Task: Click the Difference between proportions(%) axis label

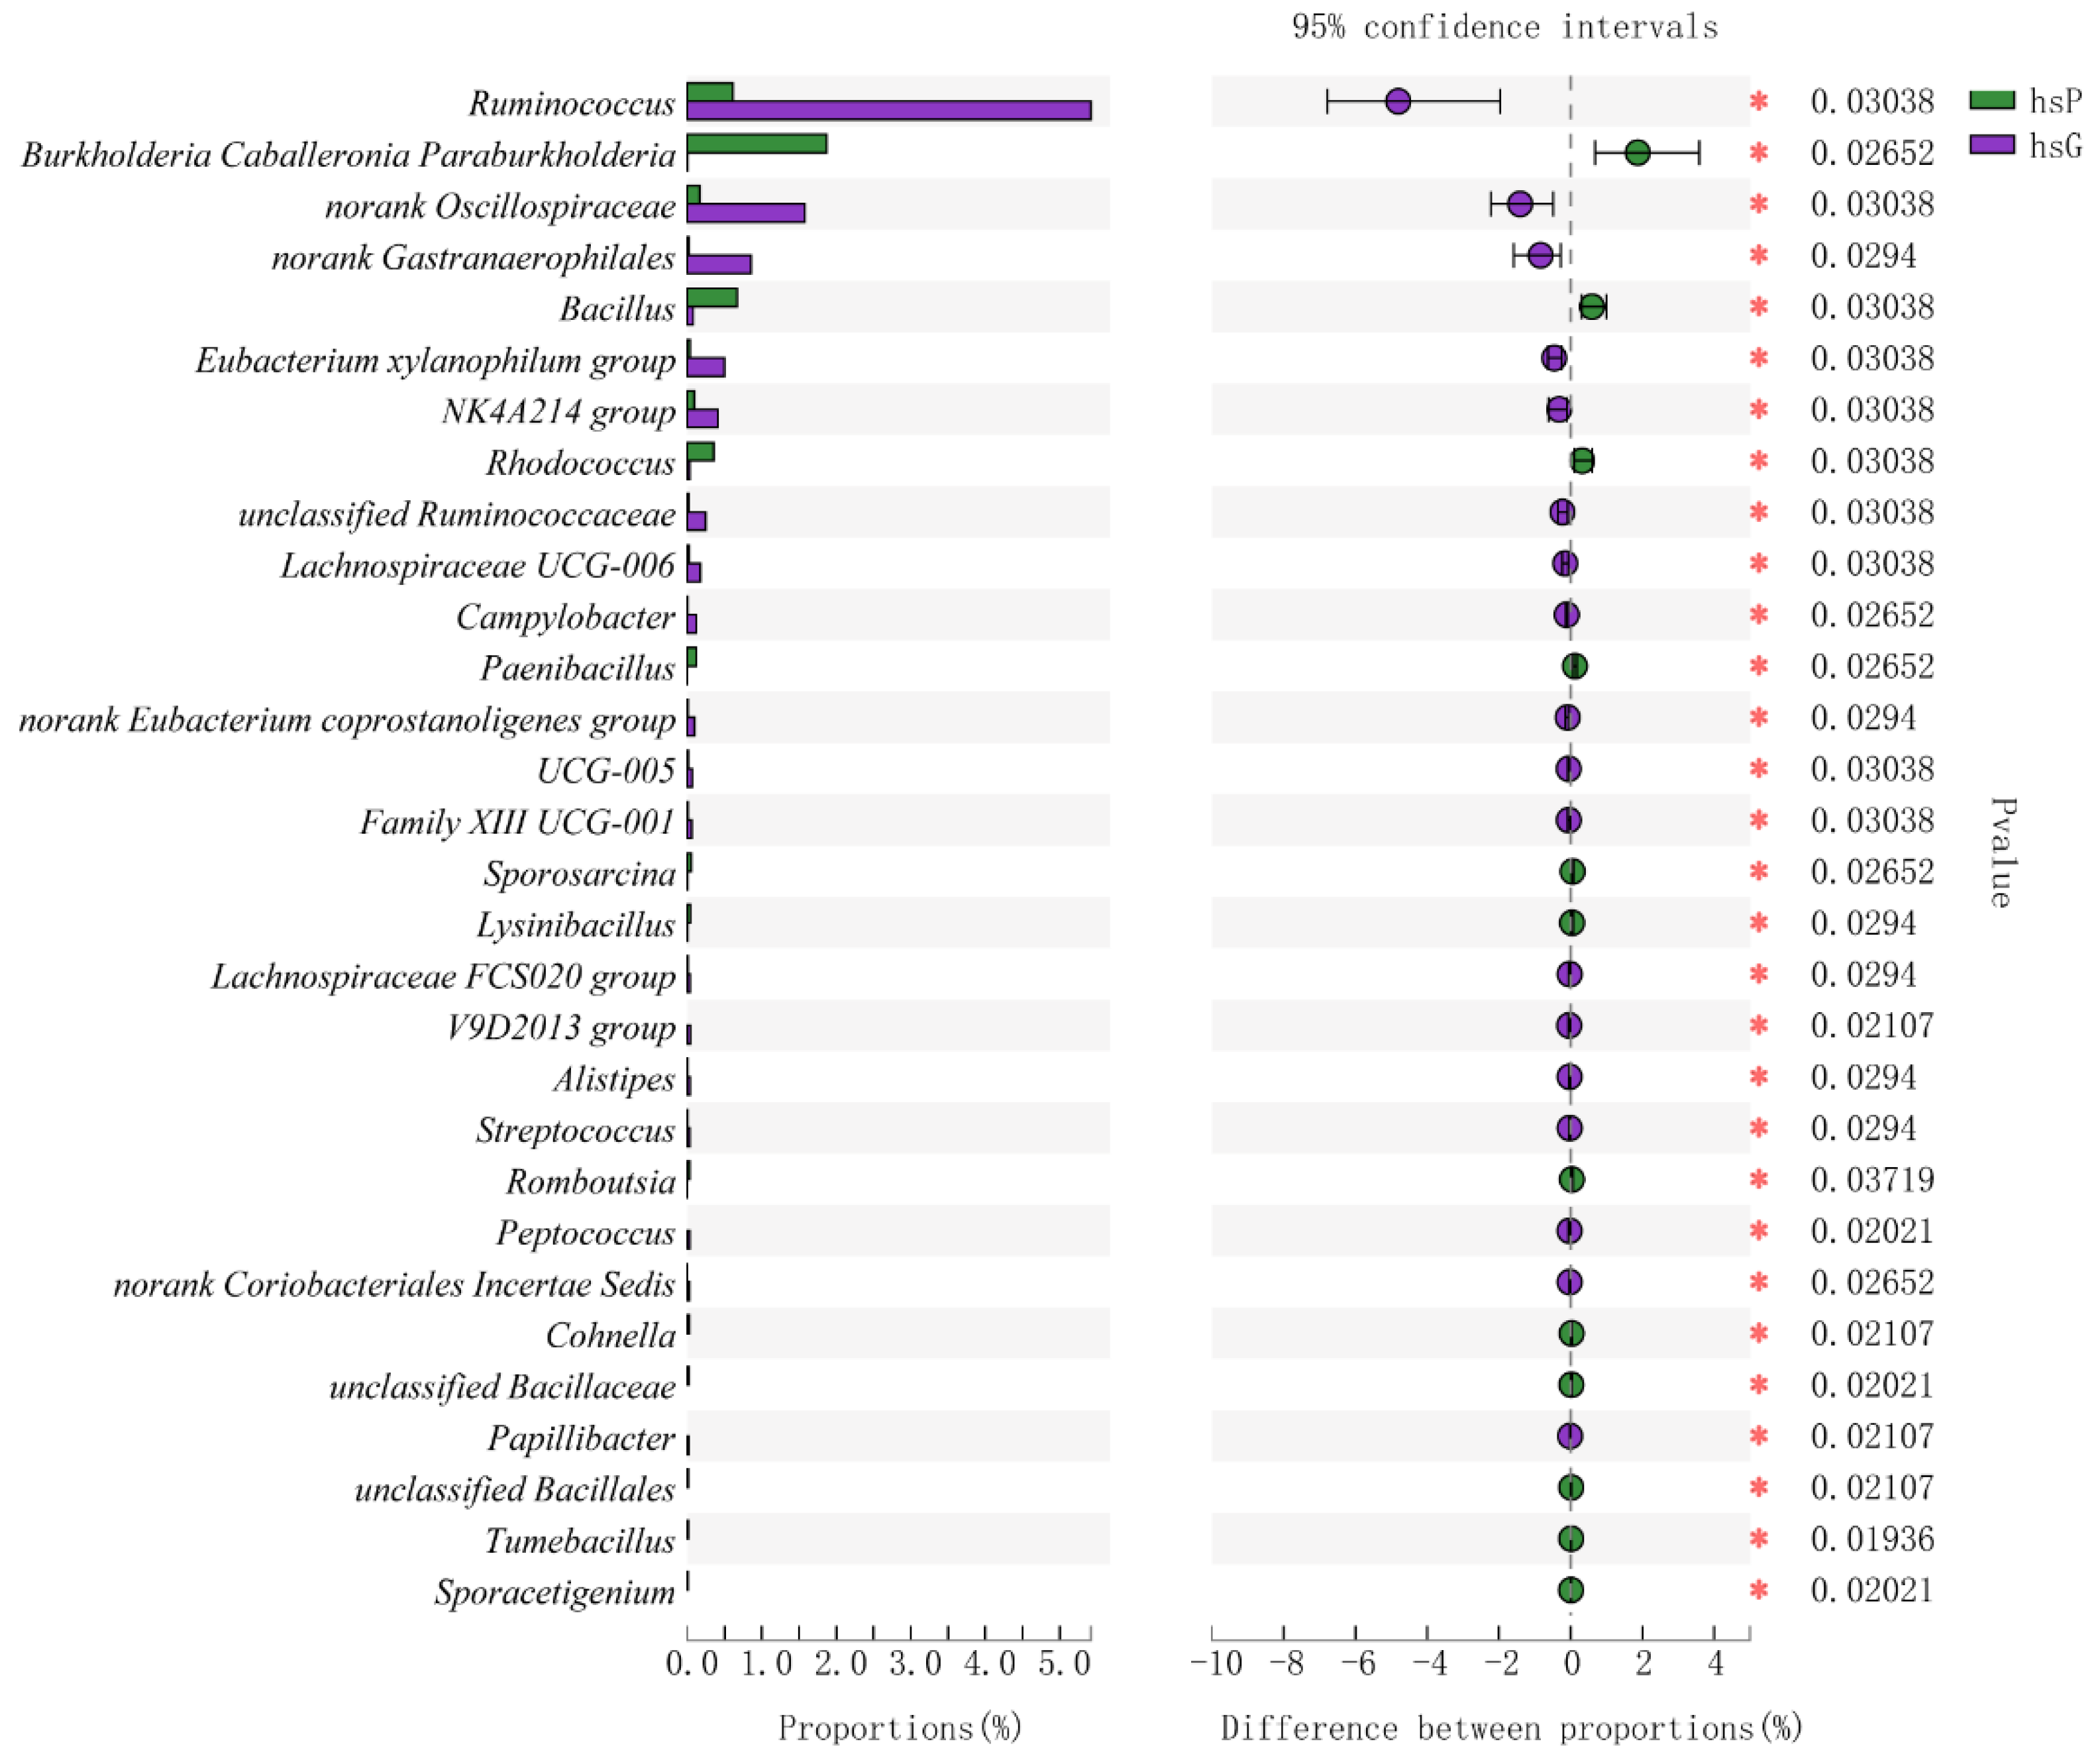Action: coord(1510,1728)
